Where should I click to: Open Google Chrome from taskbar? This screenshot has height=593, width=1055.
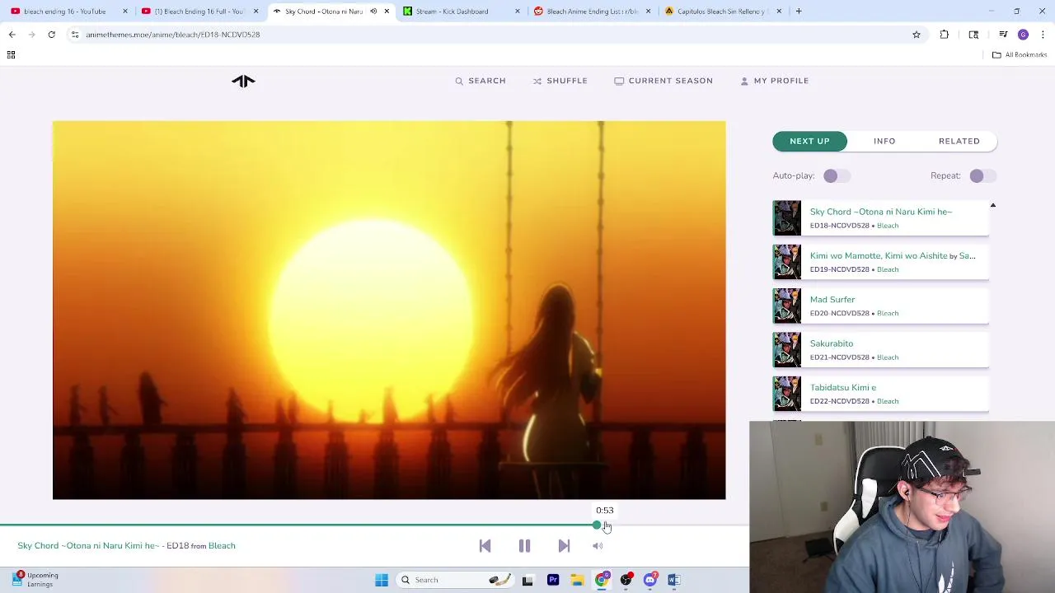click(x=602, y=580)
